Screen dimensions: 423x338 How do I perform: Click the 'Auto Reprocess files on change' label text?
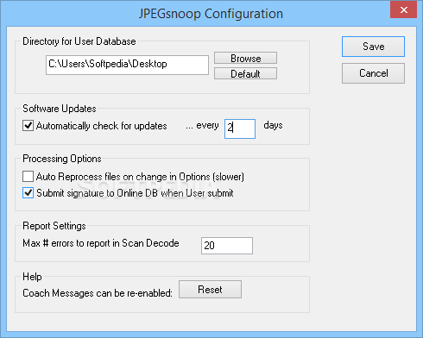(140, 177)
